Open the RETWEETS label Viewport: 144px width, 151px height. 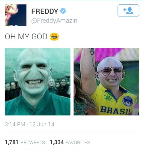tap(33, 143)
